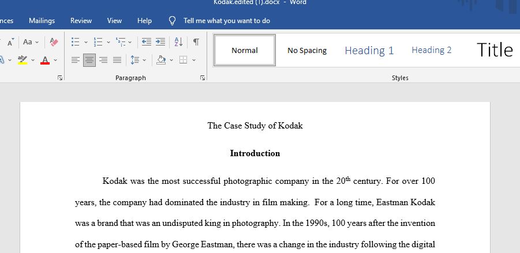Apply the yellow text highlight color
Screen dimensions: 520x253
tap(23, 60)
